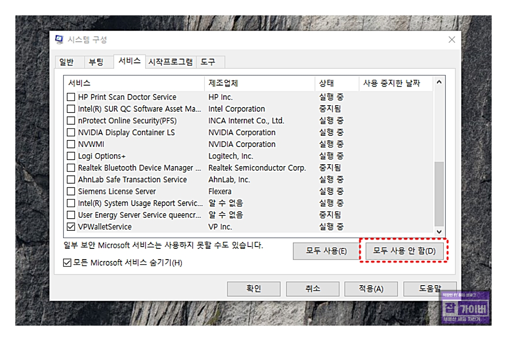507x341 pixels.
Task: Click the Flexera manufacturer cell
Action: pyautogui.click(x=220, y=192)
